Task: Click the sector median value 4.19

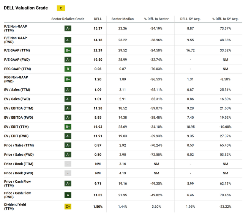Action: [x=123, y=173]
